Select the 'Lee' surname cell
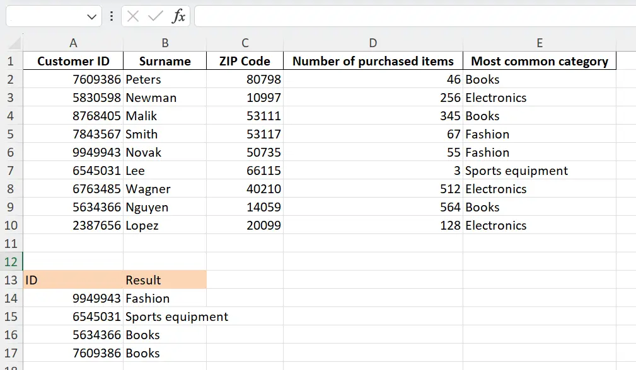This screenshot has height=370, width=636. [165, 170]
